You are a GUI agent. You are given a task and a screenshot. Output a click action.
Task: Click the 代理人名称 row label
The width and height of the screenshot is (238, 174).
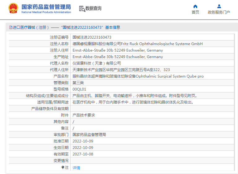tap(59, 63)
